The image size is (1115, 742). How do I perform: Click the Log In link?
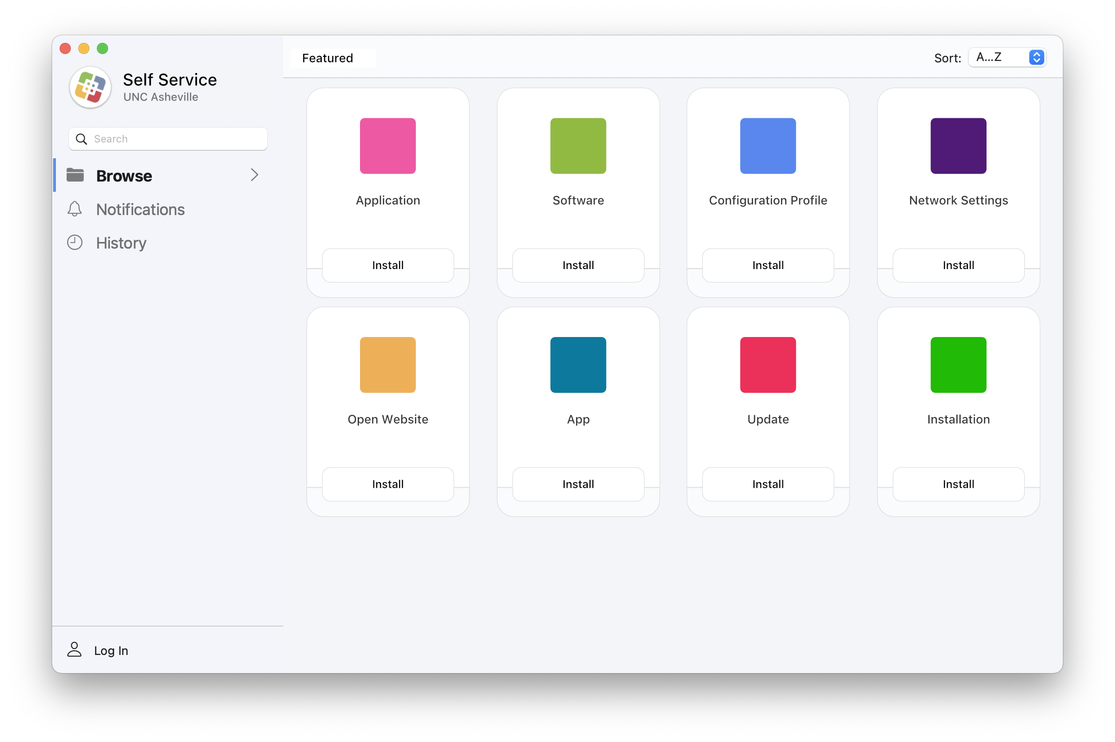coord(111,651)
